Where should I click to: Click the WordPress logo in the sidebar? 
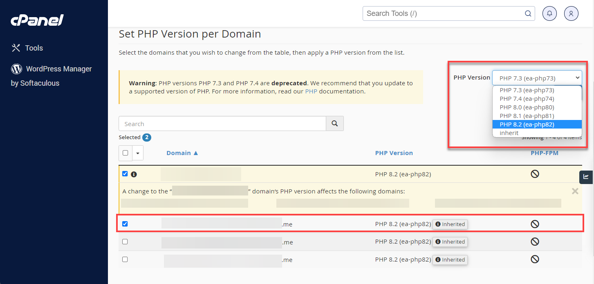pos(16,69)
